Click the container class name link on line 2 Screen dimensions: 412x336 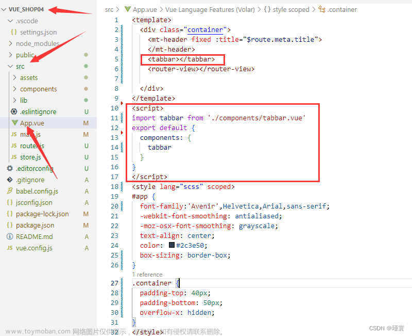pyautogui.click(x=205, y=30)
